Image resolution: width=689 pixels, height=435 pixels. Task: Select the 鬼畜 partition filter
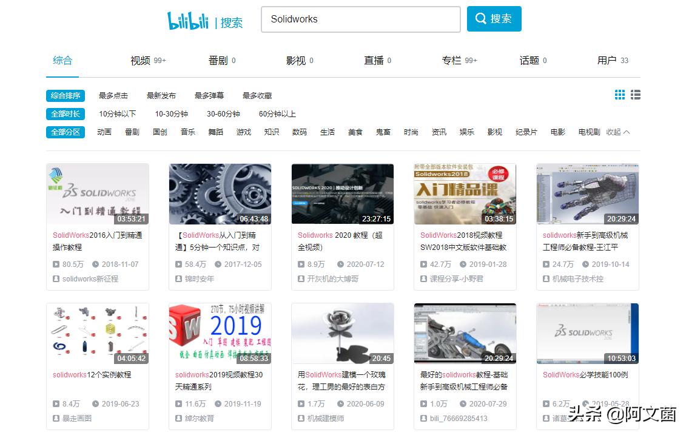pos(383,132)
